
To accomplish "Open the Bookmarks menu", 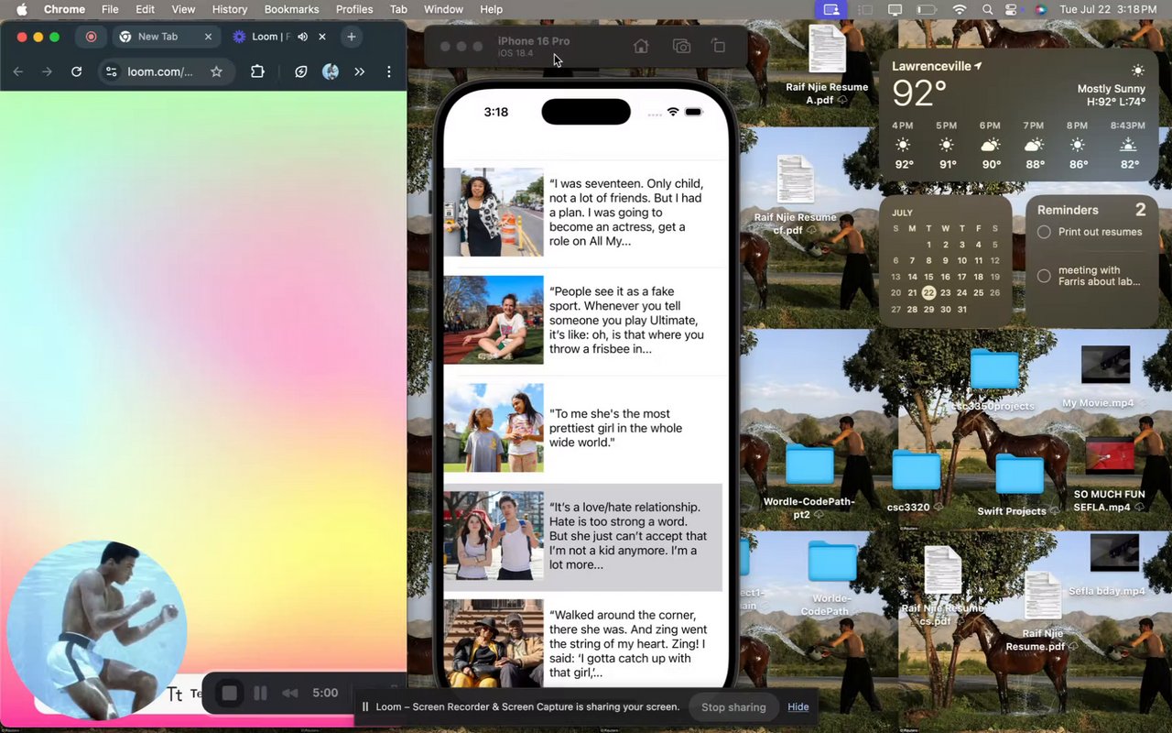I will click(x=291, y=9).
